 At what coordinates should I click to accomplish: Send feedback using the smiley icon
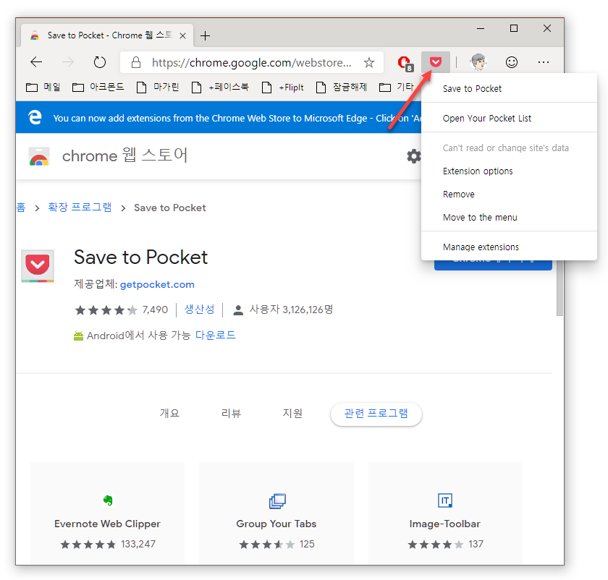coord(512,62)
